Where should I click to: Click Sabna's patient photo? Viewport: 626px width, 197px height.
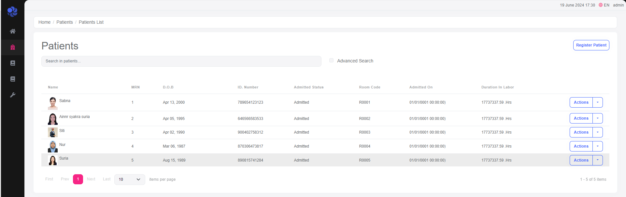click(53, 103)
